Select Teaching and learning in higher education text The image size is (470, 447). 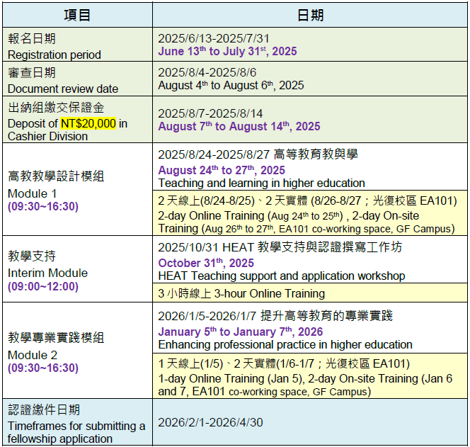261,183
